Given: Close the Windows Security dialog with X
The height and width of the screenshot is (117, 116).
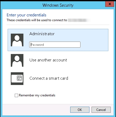Looking at the screenshot, I should coord(110,4).
